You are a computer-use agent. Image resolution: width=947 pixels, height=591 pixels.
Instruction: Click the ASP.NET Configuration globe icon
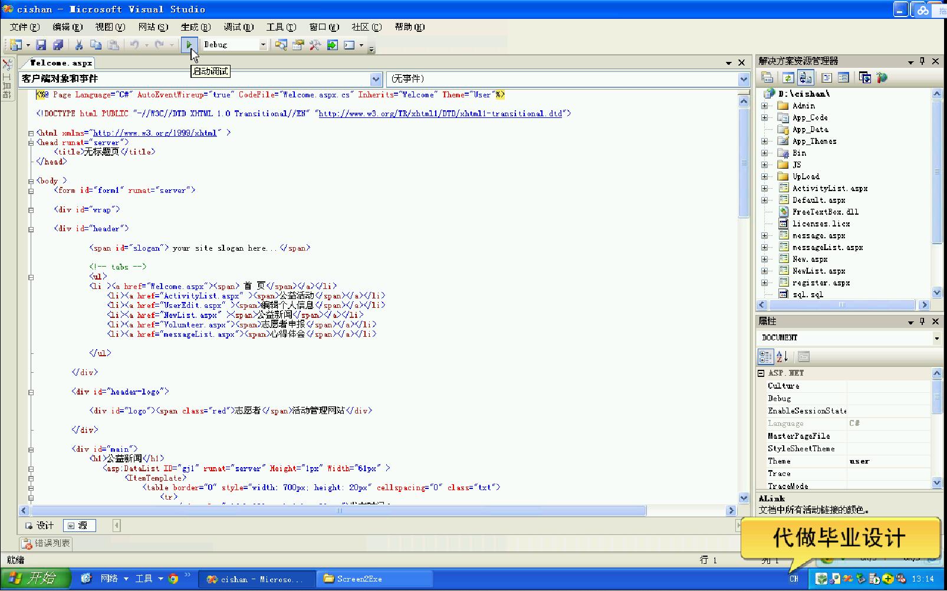coord(882,77)
